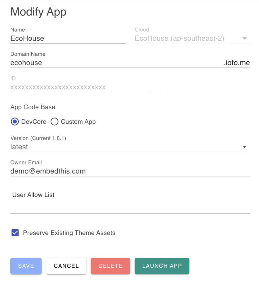Click the Version (Current 1.8.1) label

coord(38,138)
